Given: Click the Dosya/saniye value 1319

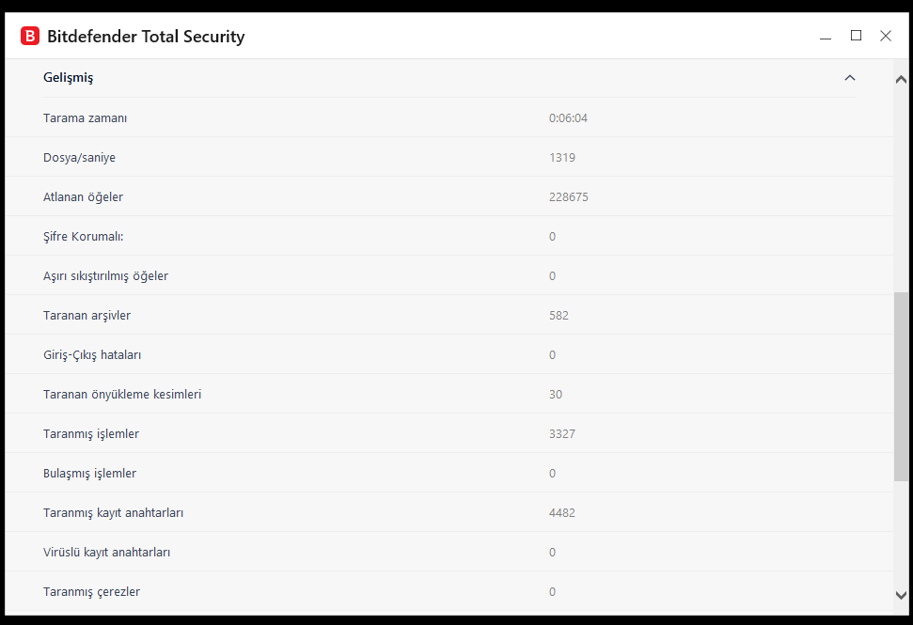Looking at the screenshot, I should pos(562,158).
